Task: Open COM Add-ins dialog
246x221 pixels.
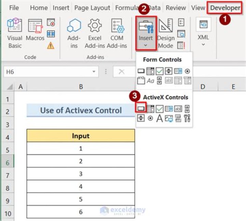Action: coord(117,33)
